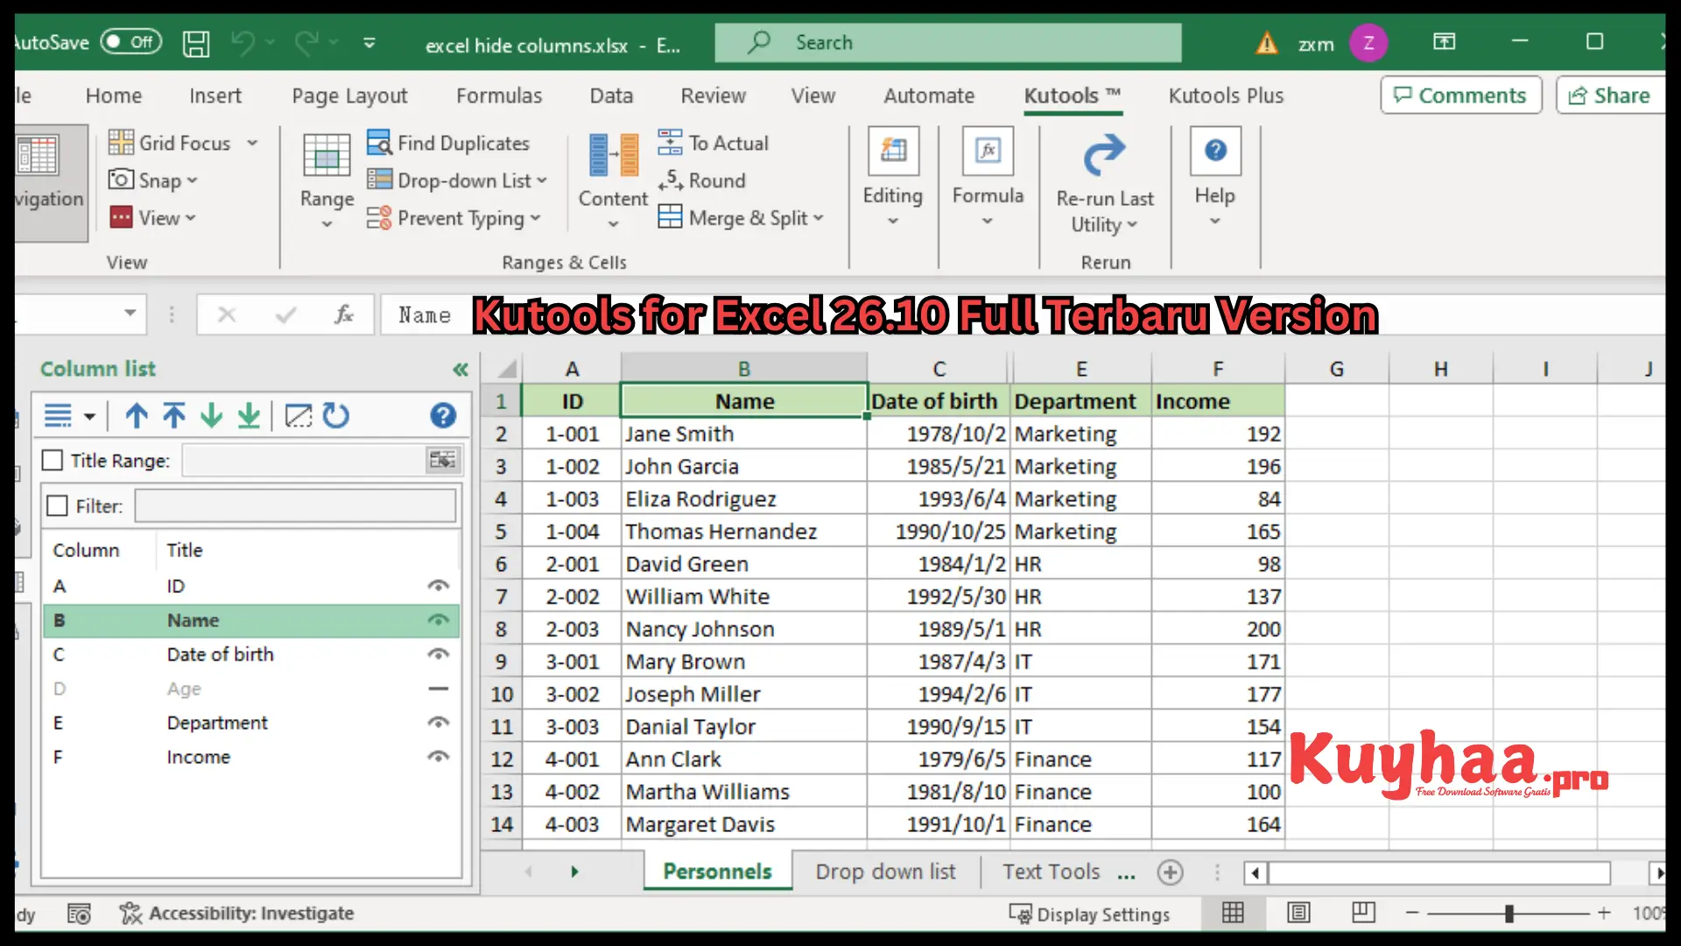Open Column list help icon
The height and width of the screenshot is (946, 1681).
(443, 415)
